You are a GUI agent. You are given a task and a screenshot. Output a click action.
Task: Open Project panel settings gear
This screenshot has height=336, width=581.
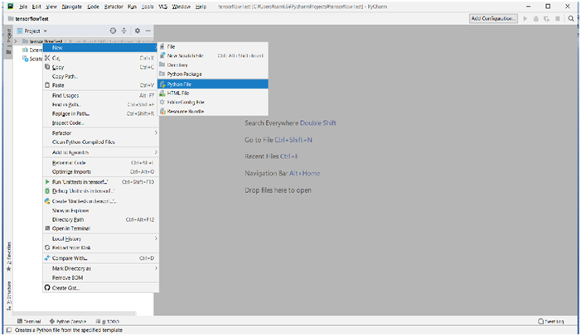pos(138,31)
